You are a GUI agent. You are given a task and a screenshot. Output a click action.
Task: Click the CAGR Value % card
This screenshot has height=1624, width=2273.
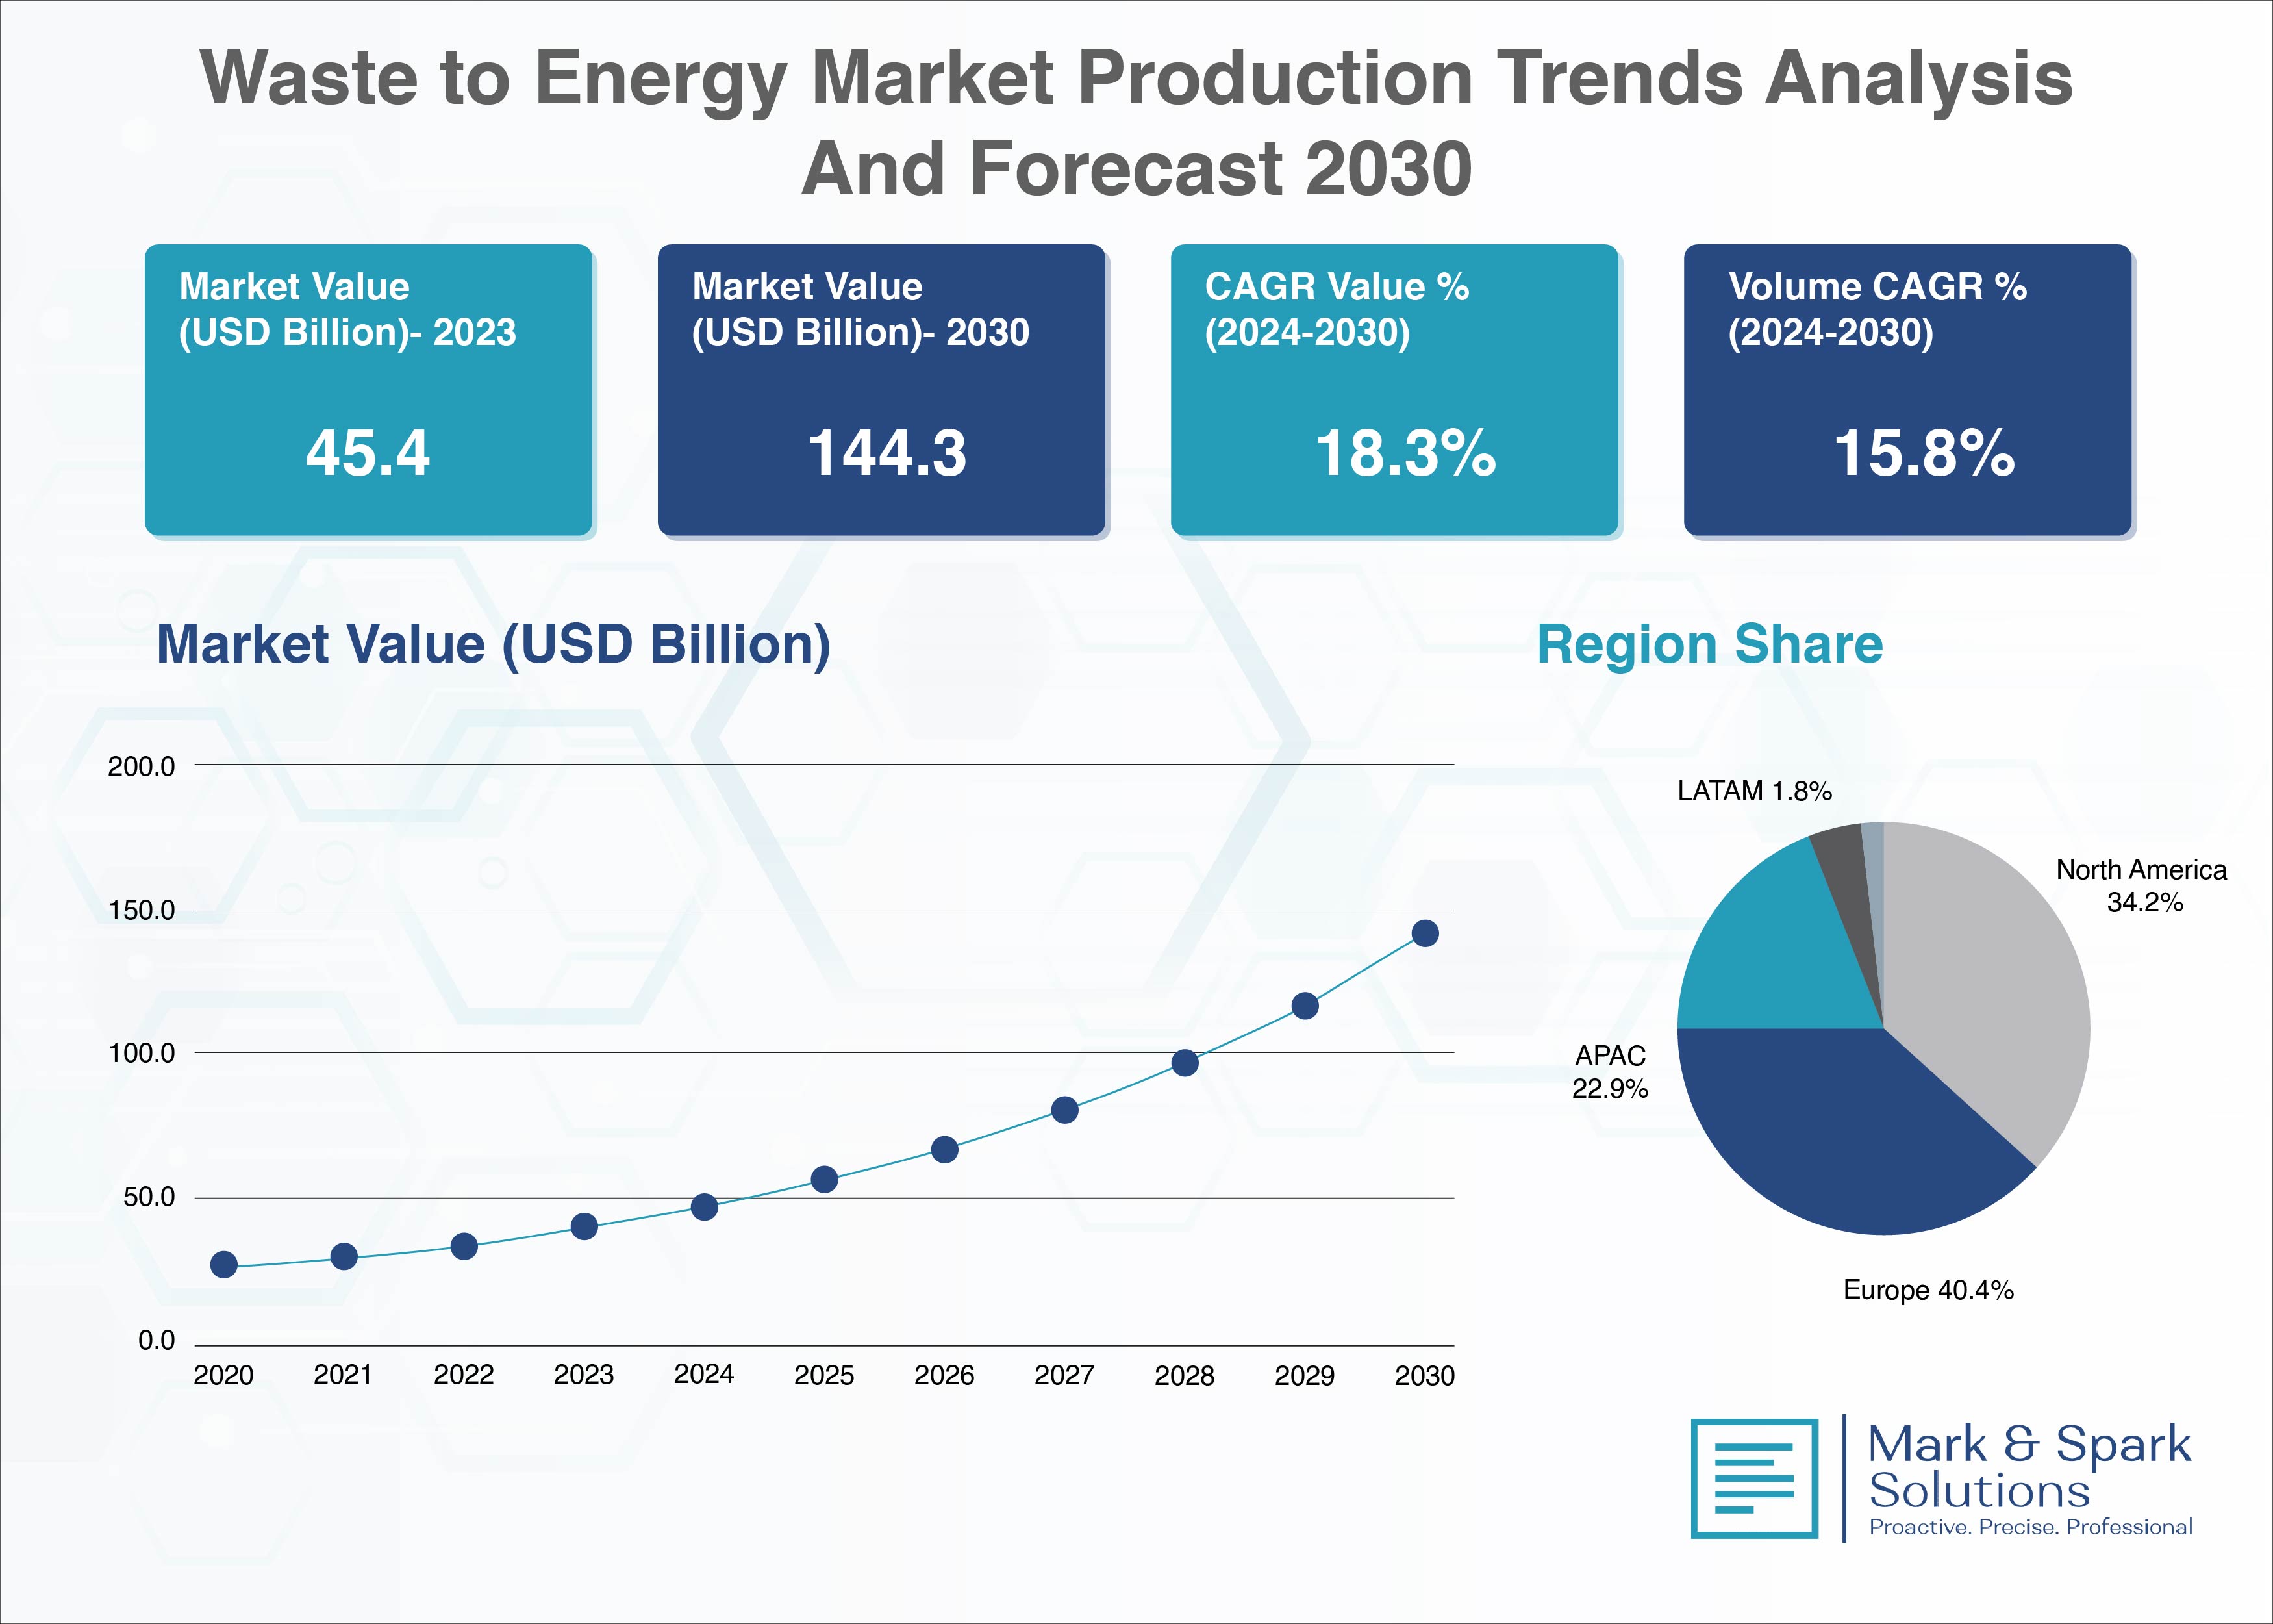click(x=1394, y=390)
